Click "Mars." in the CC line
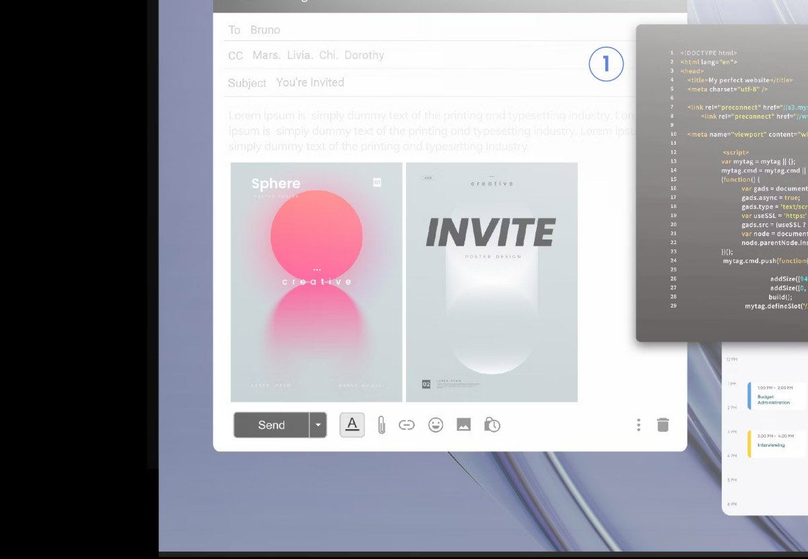Viewport: 808px width, 559px height. pos(266,55)
